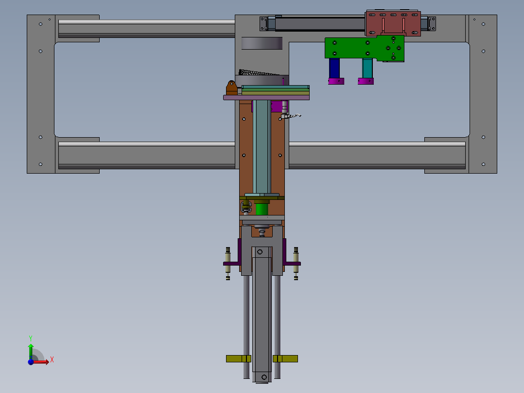Click the red X axis arrow of the triad

pyautogui.click(x=42, y=362)
